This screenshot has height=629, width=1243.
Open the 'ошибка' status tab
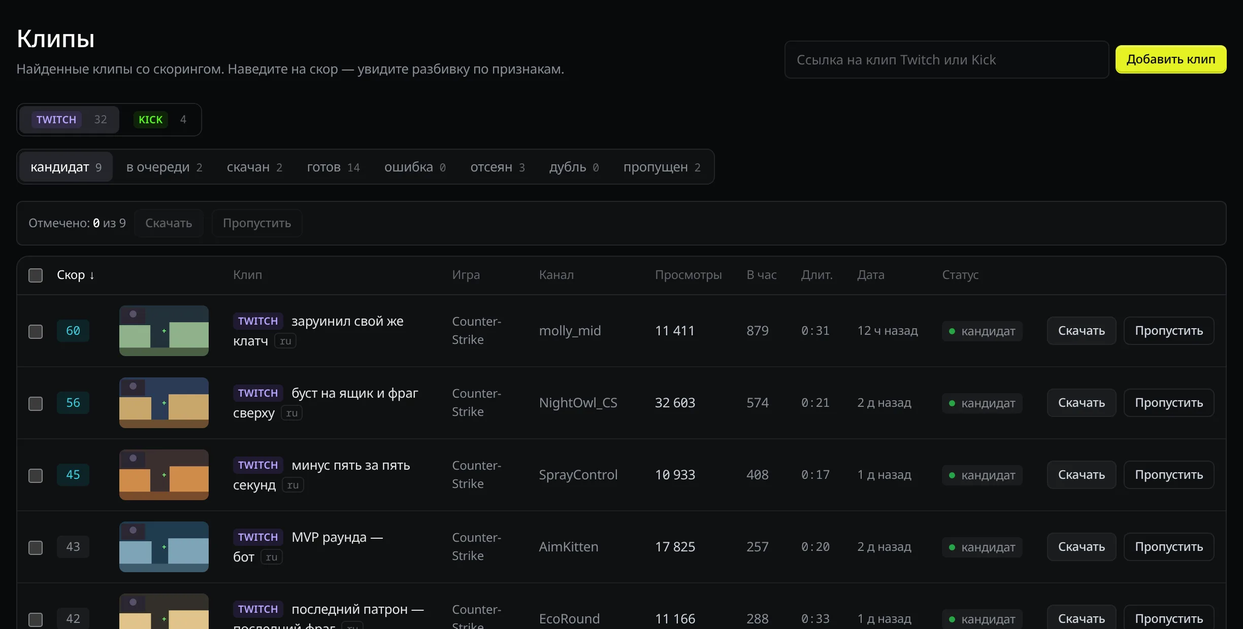415,167
